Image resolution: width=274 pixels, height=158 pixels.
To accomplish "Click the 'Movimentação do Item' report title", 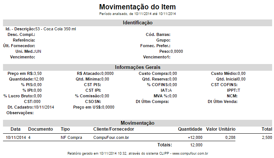I will [x=137, y=7].
